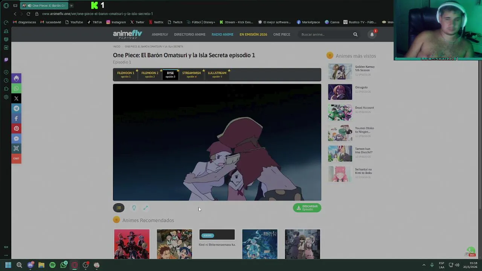Open DIRECTORIO ANIME in the navigation
482x271 pixels.
click(190, 34)
